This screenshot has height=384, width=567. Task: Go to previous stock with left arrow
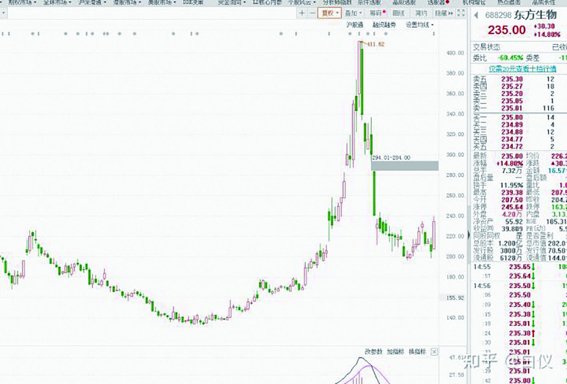coord(476,15)
